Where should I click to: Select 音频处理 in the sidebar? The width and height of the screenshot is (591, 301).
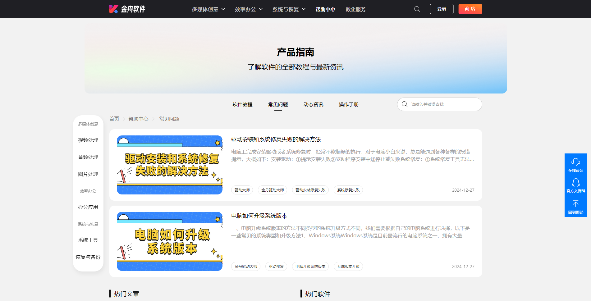click(x=88, y=157)
